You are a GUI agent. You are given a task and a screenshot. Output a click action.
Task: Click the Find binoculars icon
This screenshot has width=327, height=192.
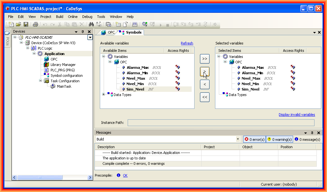tap(91, 24)
